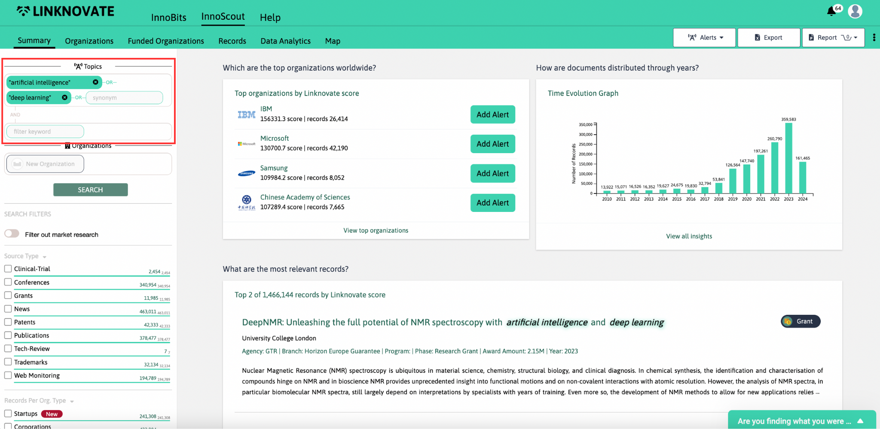Check the News source type
Screen dimensions: 880x429
[8, 309]
